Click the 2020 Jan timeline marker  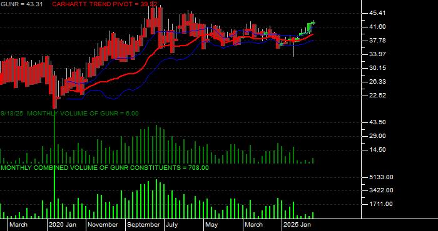[63, 225]
